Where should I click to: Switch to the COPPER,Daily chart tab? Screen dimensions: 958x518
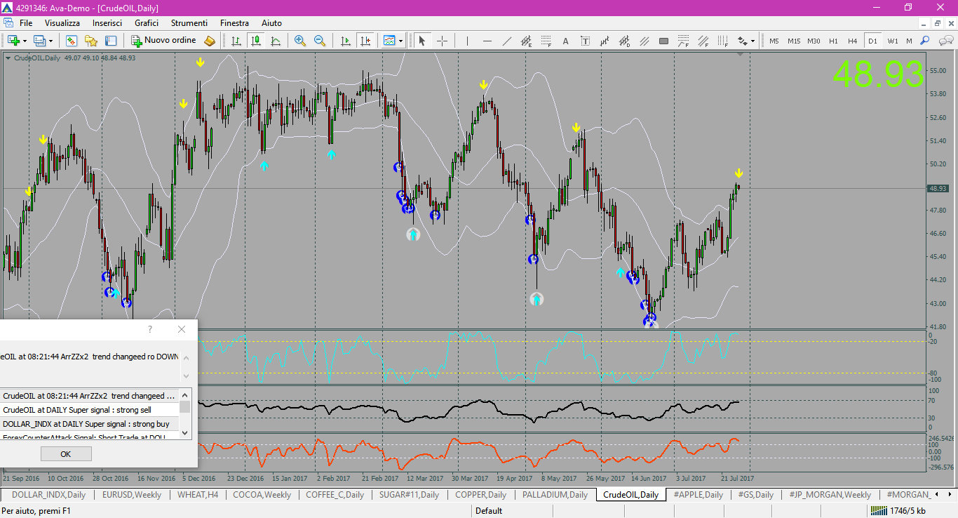[x=480, y=495]
